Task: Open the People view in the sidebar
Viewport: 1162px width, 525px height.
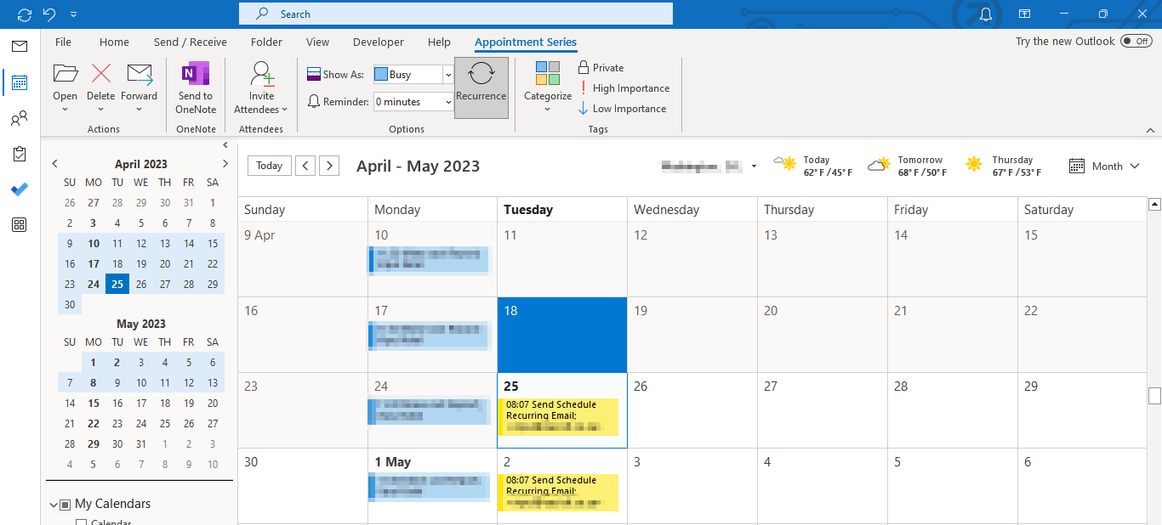Action: [x=19, y=118]
